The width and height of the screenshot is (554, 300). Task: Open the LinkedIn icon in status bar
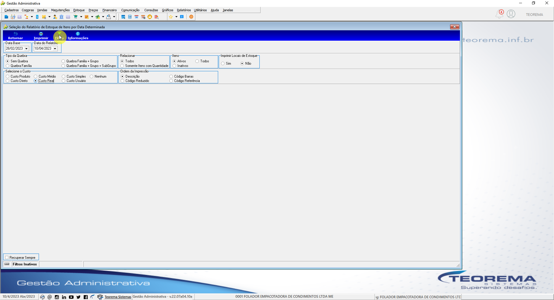pyautogui.click(x=64, y=297)
